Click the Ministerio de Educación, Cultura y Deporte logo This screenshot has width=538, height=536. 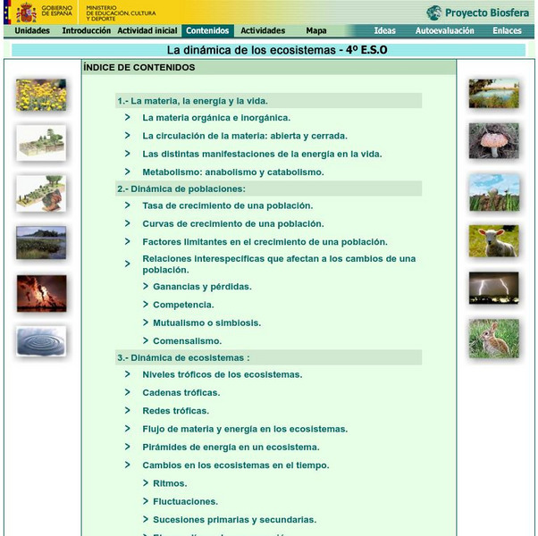pyautogui.click(x=121, y=13)
